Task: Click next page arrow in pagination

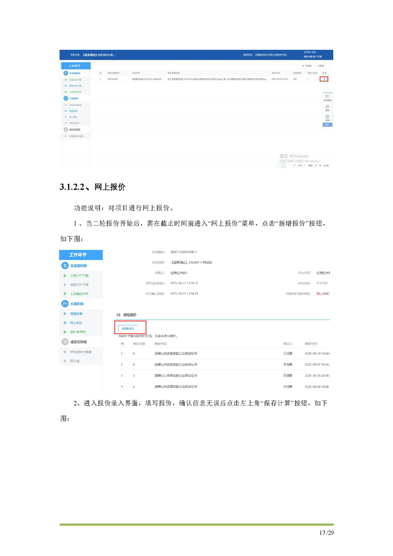Action: coord(289,165)
